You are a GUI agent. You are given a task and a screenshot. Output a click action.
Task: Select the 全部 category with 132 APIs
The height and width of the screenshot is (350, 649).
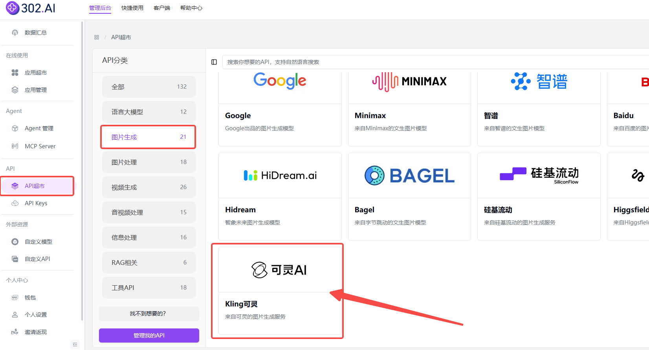[x=149, y=87]
